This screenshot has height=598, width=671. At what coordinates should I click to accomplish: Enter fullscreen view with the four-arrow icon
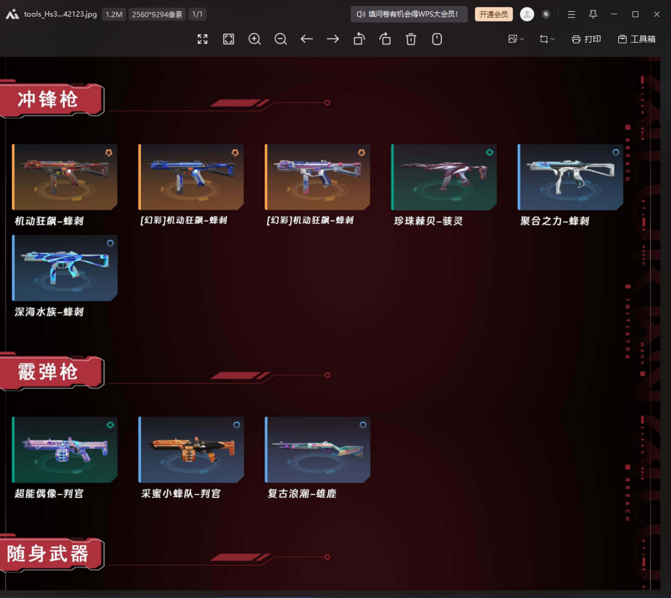pyautogui.click(x=203, y=39)
